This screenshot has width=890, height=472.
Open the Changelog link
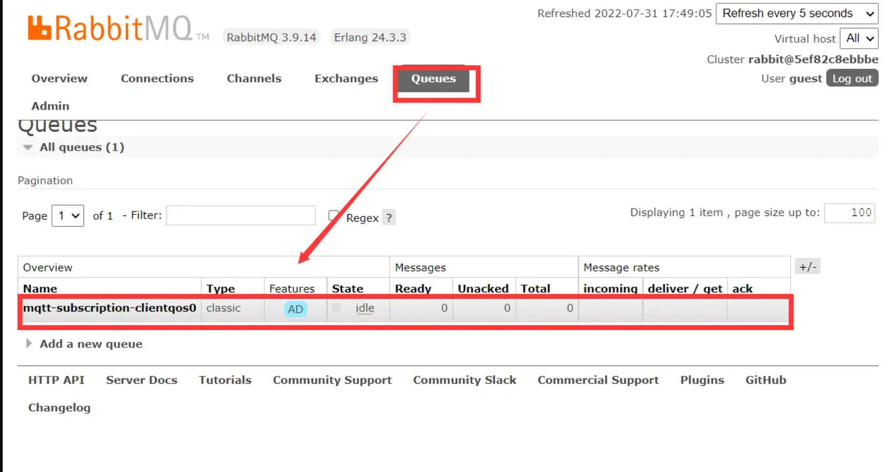[x=59, y=407]
